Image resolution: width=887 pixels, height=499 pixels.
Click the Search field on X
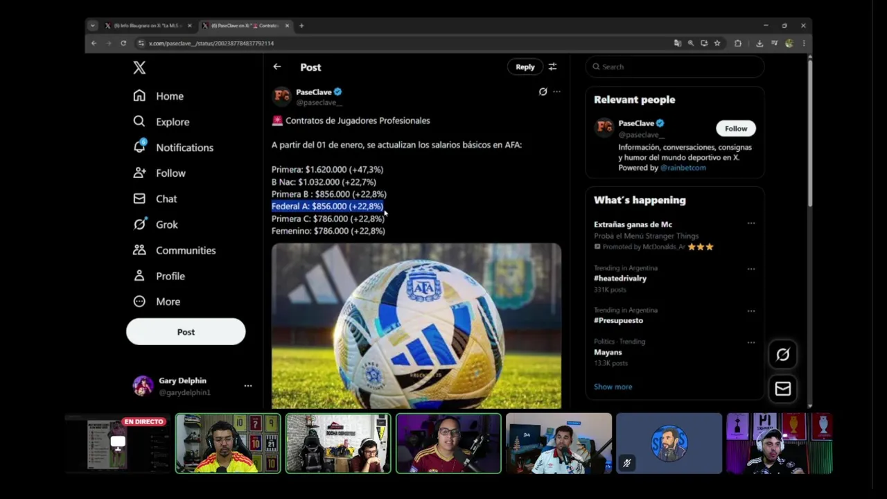click(x=675, y=67)
